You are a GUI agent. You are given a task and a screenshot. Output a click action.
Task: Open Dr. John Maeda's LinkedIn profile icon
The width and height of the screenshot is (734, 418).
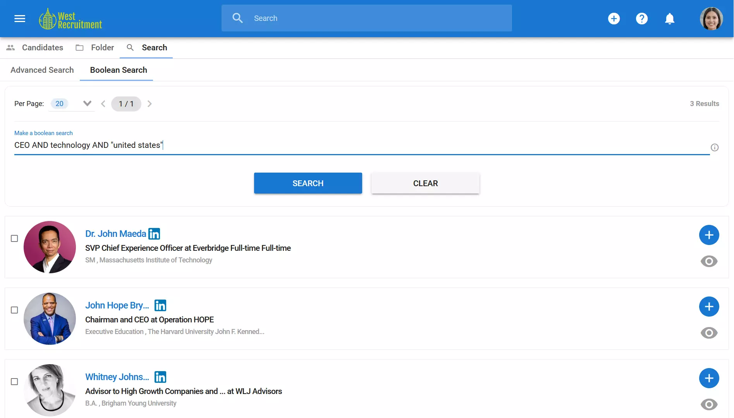pos(154,234)
